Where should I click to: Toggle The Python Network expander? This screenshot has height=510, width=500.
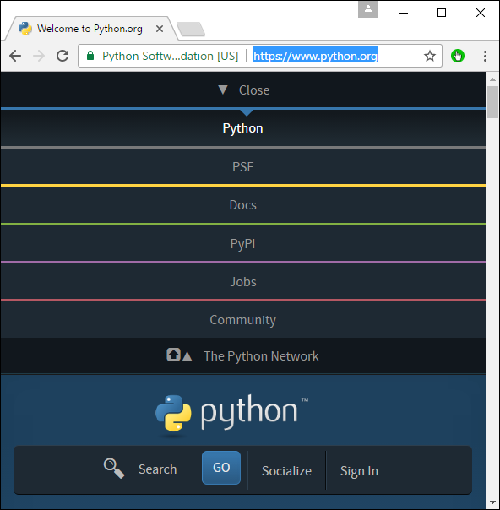243,355
